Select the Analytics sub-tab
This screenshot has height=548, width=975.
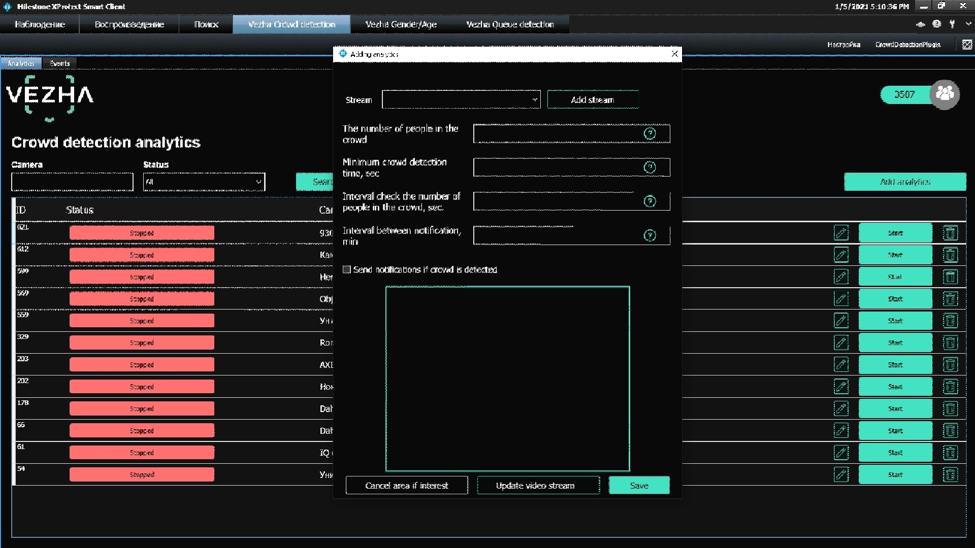click(21, 63)
